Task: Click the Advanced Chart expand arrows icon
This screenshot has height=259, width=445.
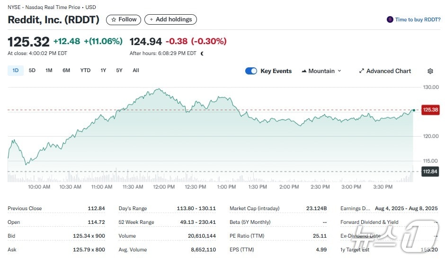Action: [x=362, y=71]
